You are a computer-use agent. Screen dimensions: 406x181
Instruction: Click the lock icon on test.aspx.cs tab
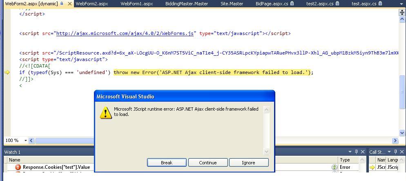pos(380,4)
